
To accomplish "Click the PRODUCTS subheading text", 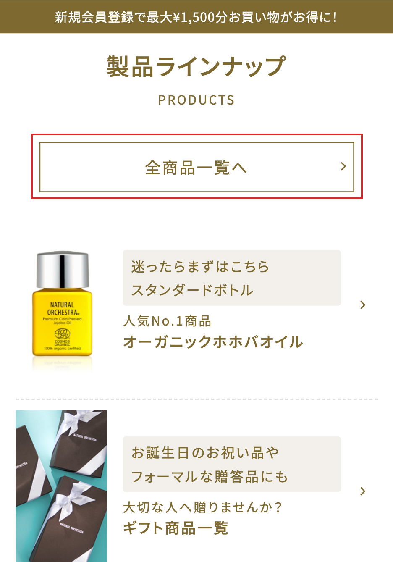I will coord(196,100).
